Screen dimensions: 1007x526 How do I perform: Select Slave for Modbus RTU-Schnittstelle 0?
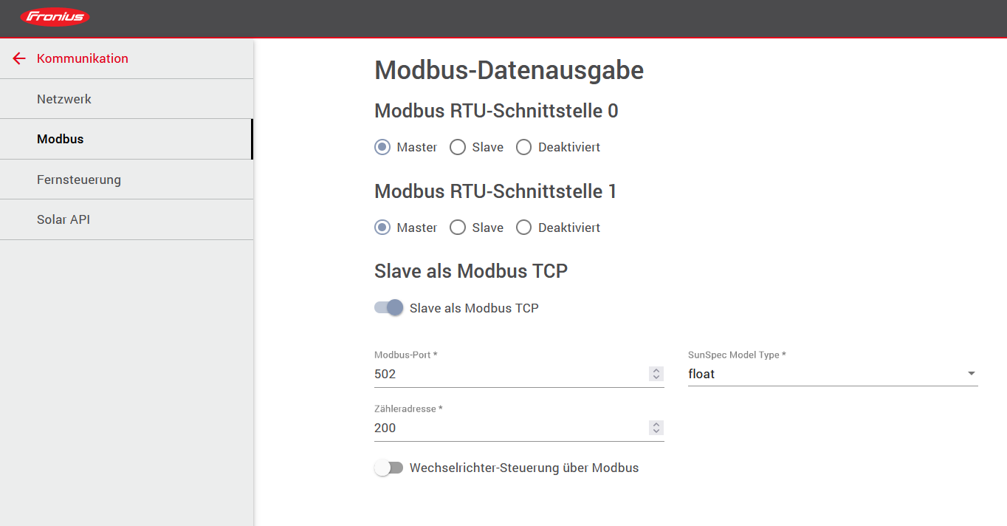click(x=457, y=147)
